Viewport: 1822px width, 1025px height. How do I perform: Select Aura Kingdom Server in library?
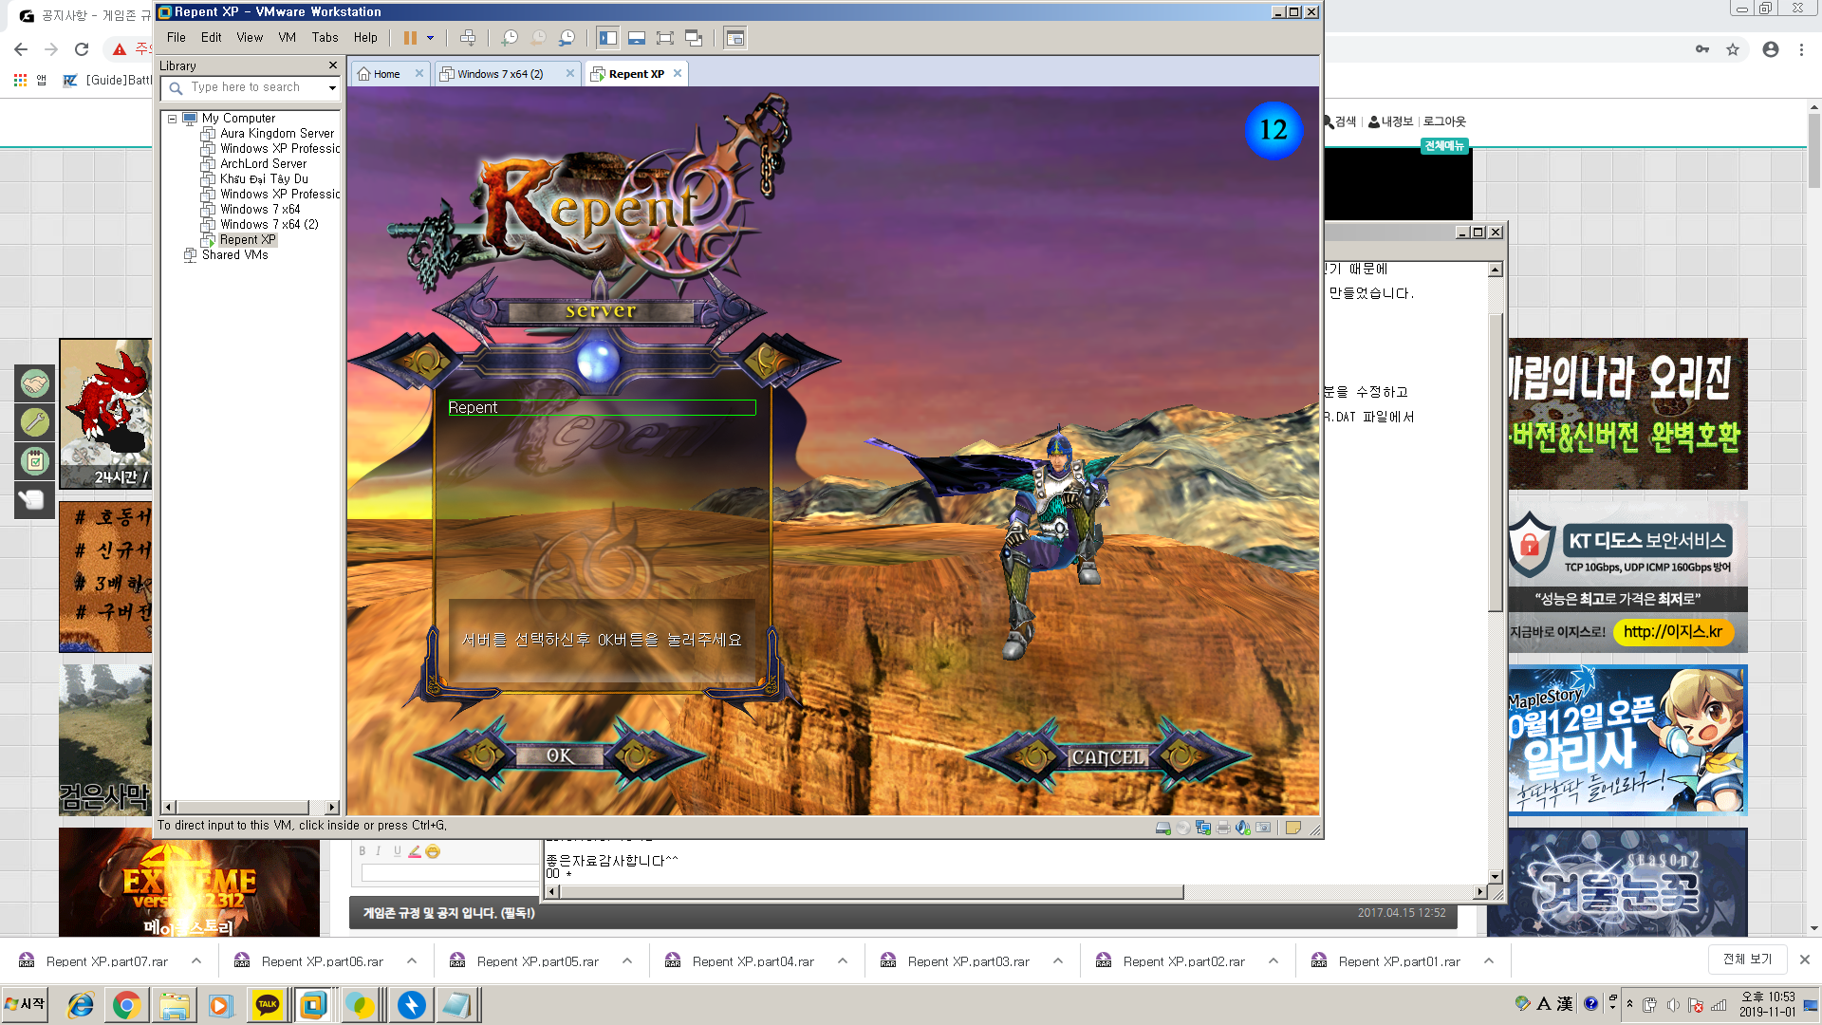click(x=276, y=134)
